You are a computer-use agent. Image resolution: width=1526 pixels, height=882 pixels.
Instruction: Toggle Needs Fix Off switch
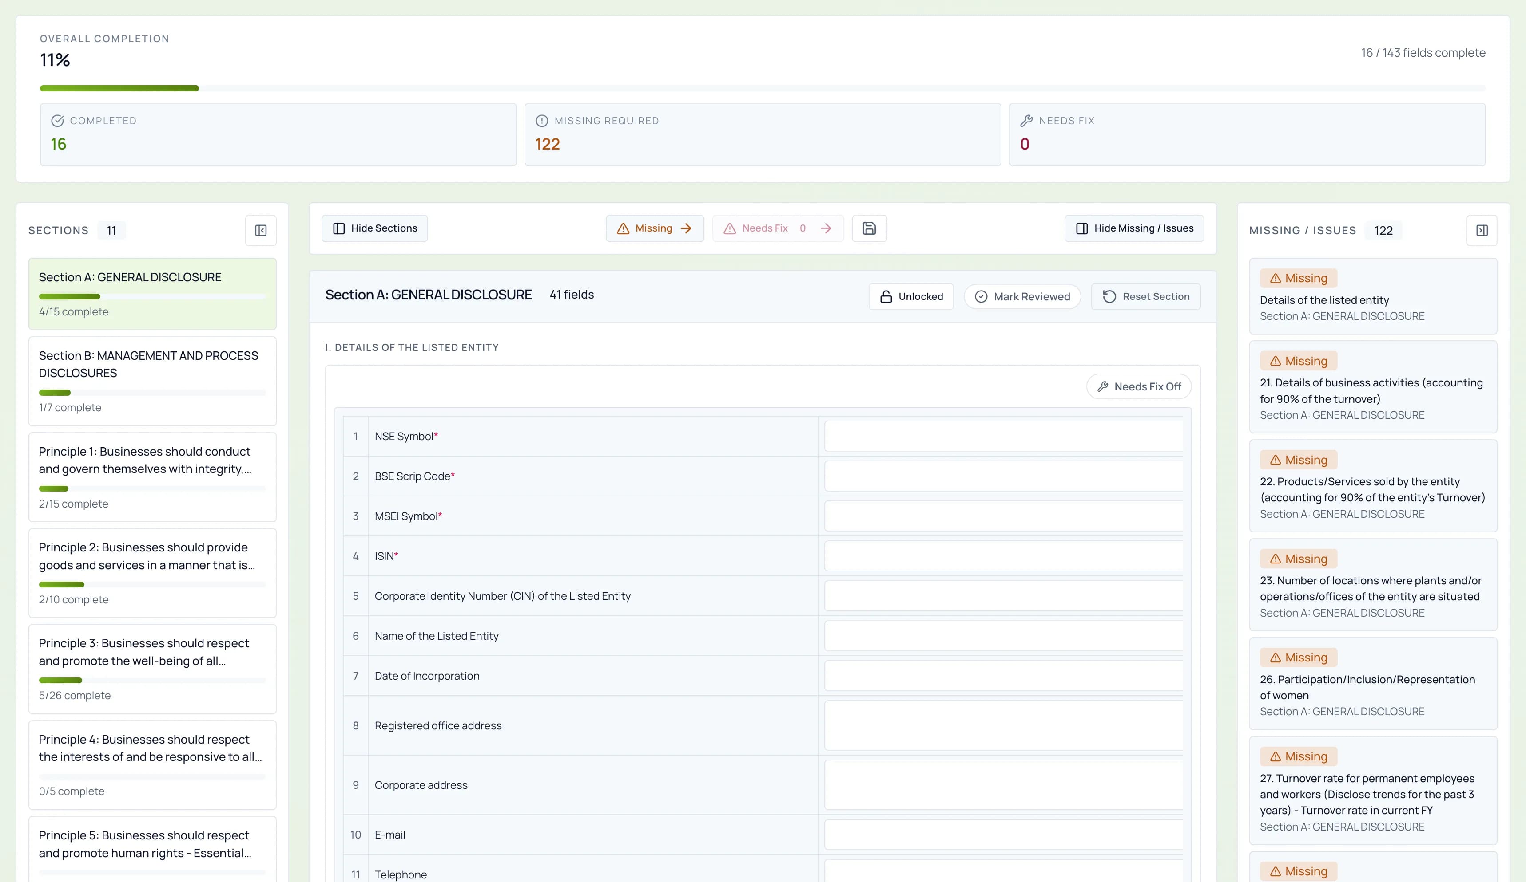[1138, 386]
